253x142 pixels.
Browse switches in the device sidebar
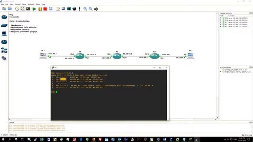pyautogui.click(x=4, y=25)
